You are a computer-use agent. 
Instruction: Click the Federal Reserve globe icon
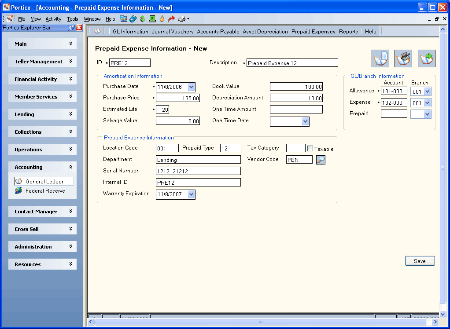click(18, 190)
